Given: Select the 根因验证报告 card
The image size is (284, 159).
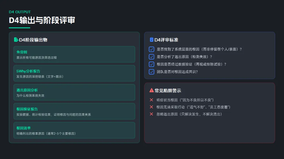Looking at the screenshot, I should pyautogui.click(x=74, y=111).
